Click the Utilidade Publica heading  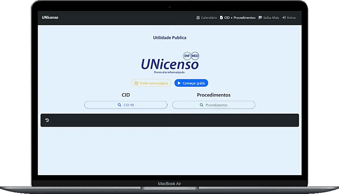pyautogui.click(x=170, y=38)
